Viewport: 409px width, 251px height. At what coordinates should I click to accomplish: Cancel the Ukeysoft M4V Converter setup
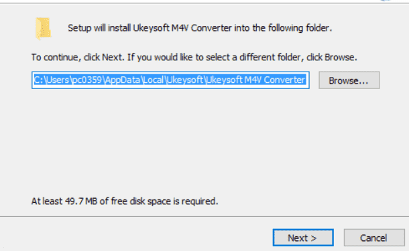tap(374, 238)
